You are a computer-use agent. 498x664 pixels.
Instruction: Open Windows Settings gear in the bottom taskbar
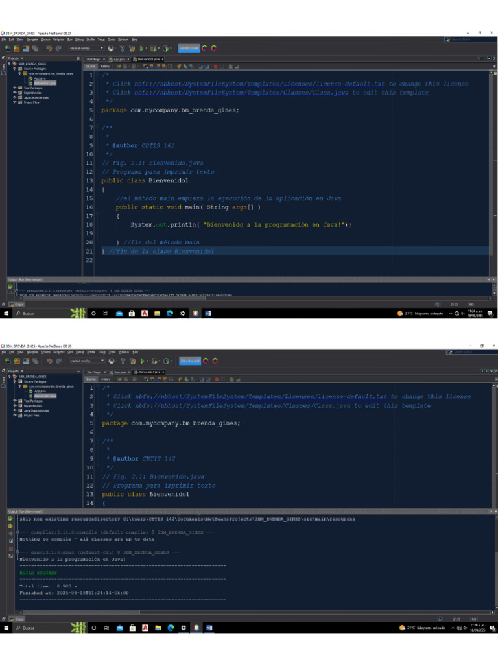(x=182, y=628)
